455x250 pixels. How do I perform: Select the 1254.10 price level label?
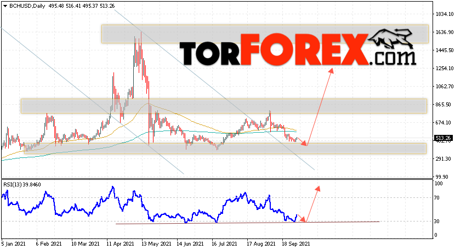(444, 68)
